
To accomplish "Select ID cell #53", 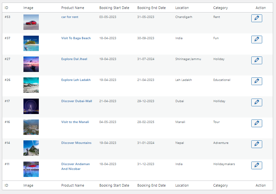I will [7, 17].
